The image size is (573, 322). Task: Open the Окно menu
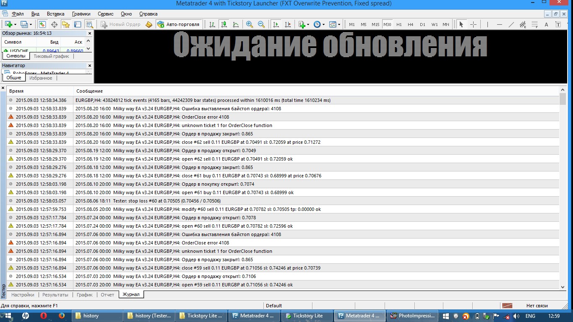[x=126, y=14]
